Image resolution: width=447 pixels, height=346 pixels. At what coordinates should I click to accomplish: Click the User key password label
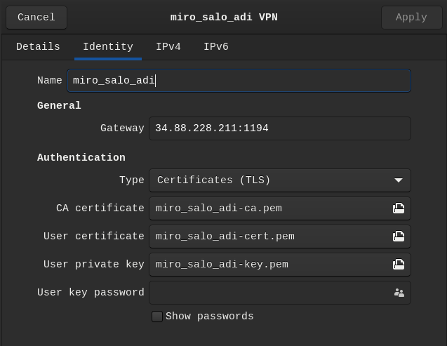[x=91, y=293]
